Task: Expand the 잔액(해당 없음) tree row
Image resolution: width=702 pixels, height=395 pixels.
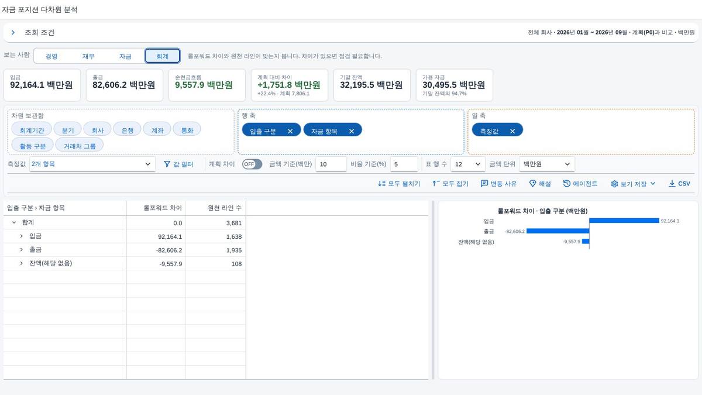Action: [22, 263]
